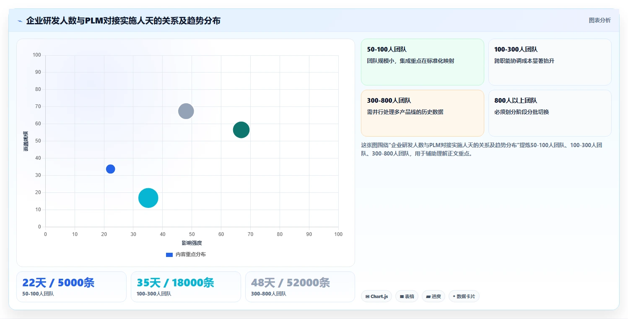628x319 pixels.
Task: Select the 进度 tag
Action: pyautogui.click(x=433, y=296)
